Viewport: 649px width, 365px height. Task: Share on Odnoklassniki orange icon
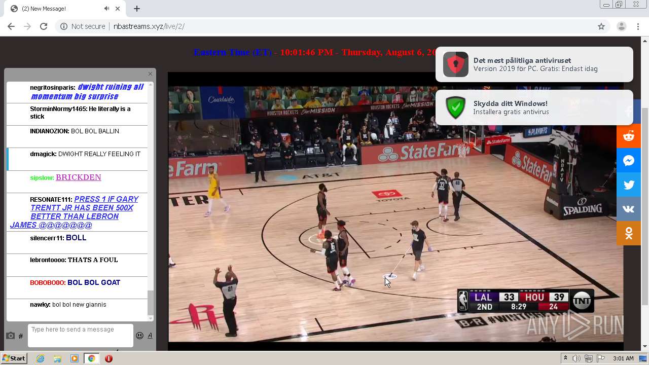(x=629, y=234)
